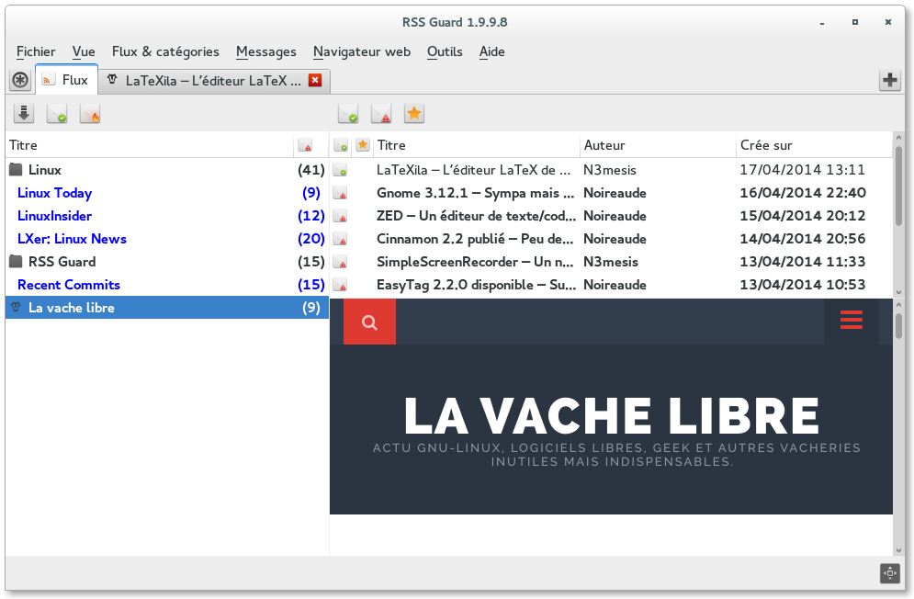This screenshot has height=599, width=914.
Task: Toggle importance star in messages toolbar
Action: tap(414, 114)
